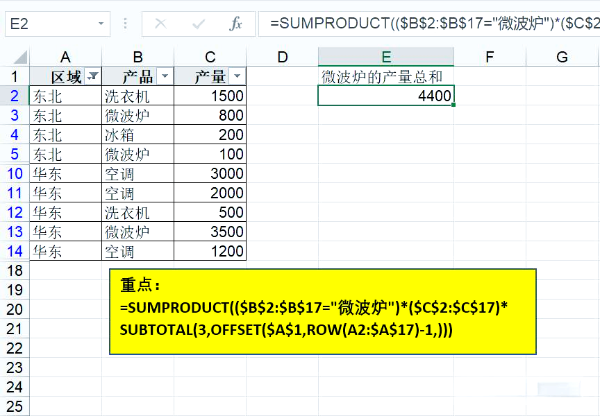The image size is (600, 416).
Task: Open Insert Function fx icon
Action: pyautogui.click(x=235, y=24)
